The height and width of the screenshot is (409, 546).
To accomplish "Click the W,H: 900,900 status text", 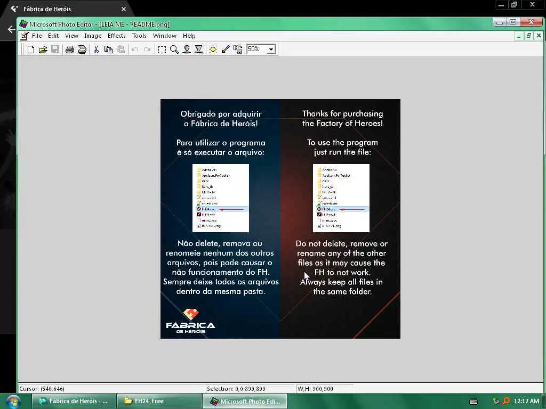I will tap(315, 389).
